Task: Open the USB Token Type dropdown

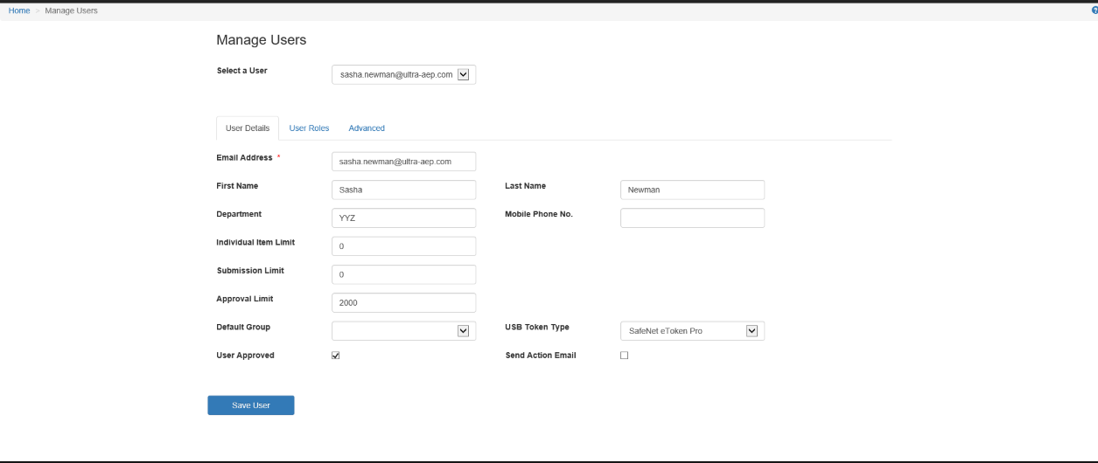Action: point(692,330)
